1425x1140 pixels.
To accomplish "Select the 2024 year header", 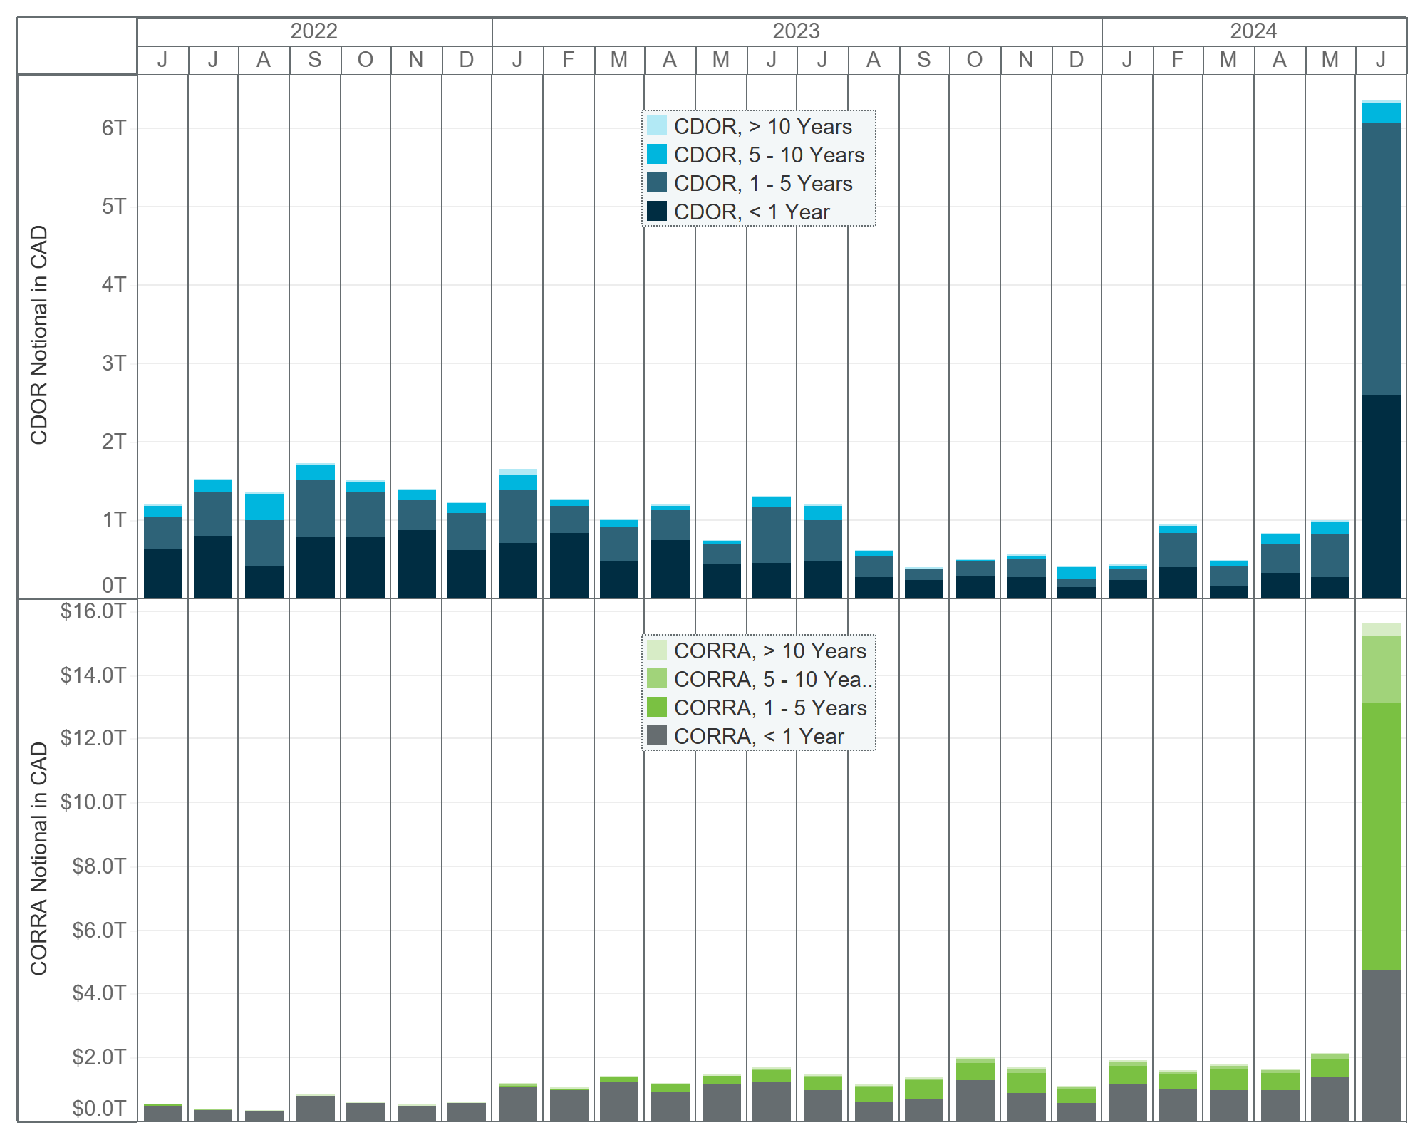I will (1254, 32).
